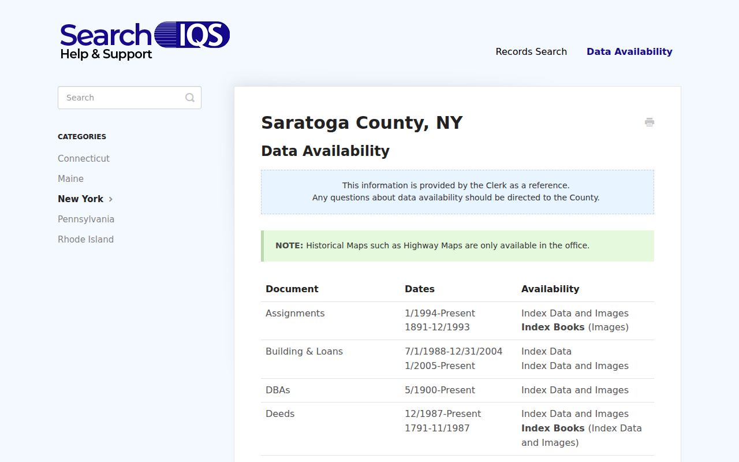Click the 12/1987-Present date text
The height and width of the screenshot is (462, 739).
(443, 413)
